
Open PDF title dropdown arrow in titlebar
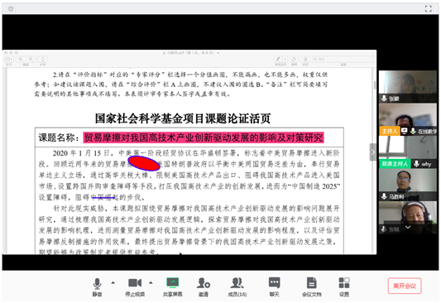(x=218, y=53)
